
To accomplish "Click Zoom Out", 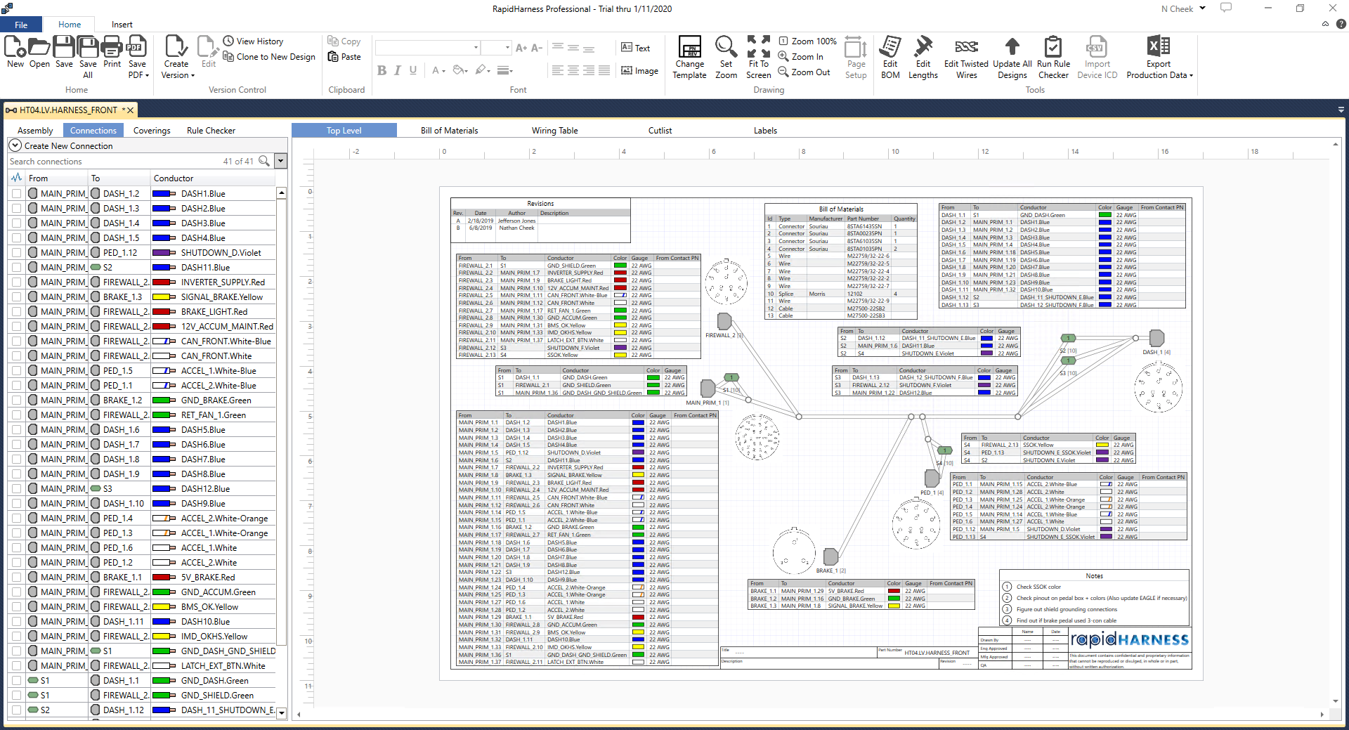I will point(804,72).
